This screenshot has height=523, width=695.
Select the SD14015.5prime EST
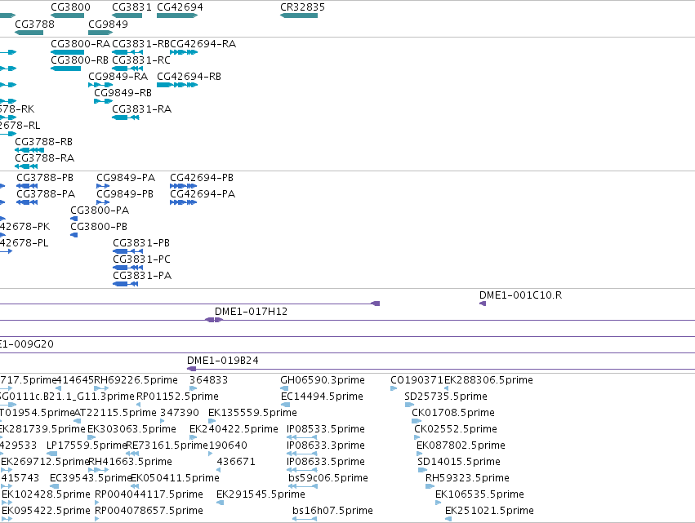click(422, 470)
